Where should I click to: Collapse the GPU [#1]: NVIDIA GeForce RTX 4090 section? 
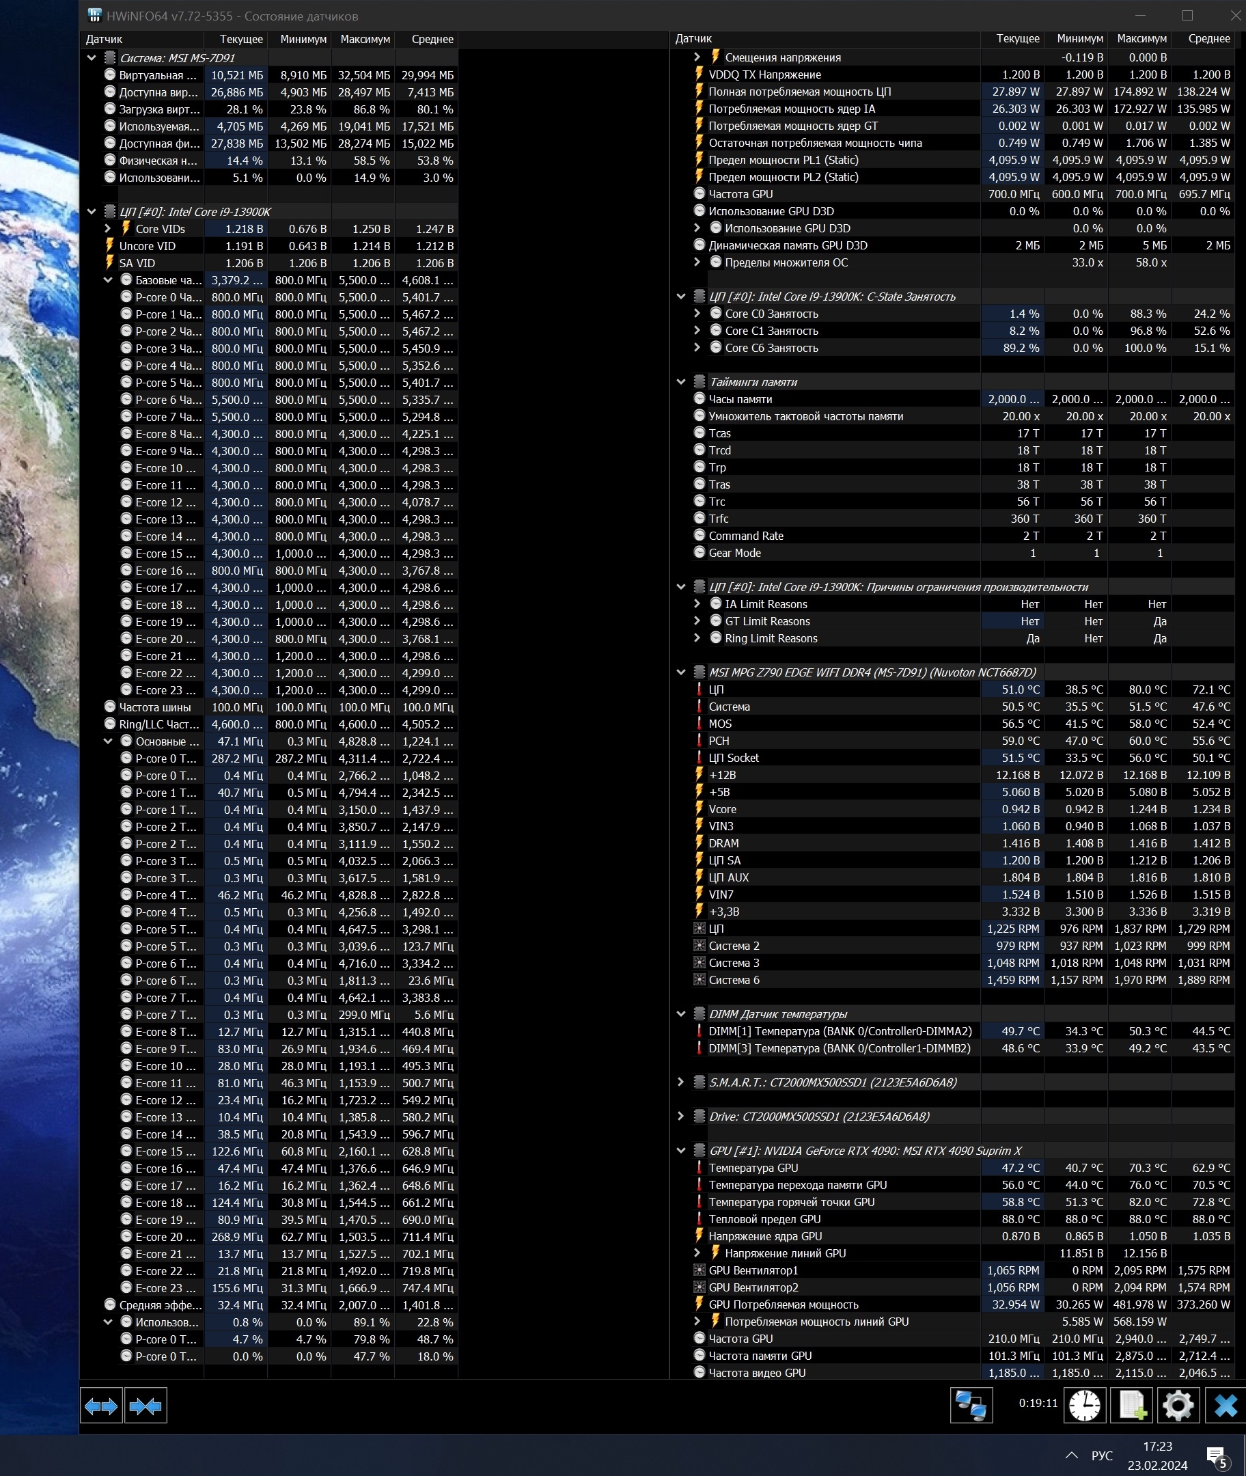[681, 1150]
